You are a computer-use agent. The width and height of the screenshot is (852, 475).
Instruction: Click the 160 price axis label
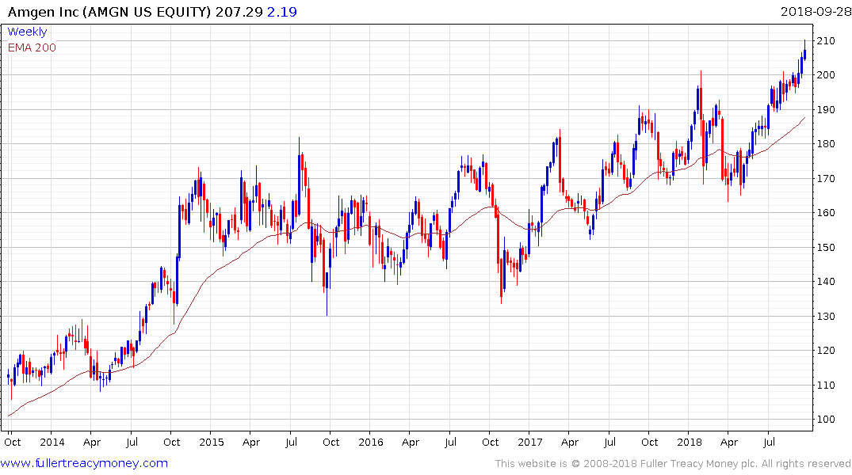(x=825, y=213)
